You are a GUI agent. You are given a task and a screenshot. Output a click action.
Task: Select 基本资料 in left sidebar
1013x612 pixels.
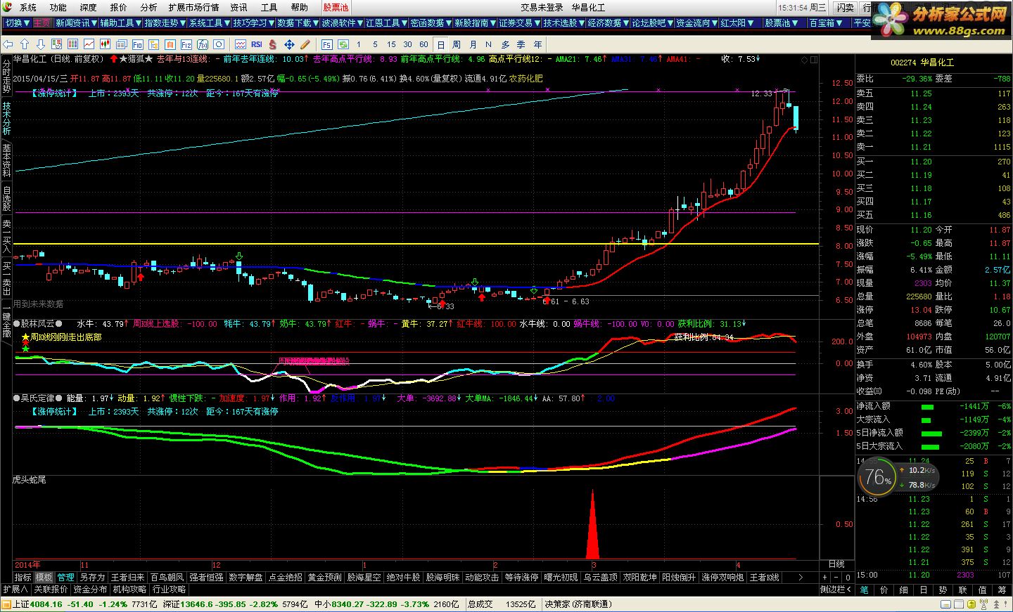coord(6,161)
